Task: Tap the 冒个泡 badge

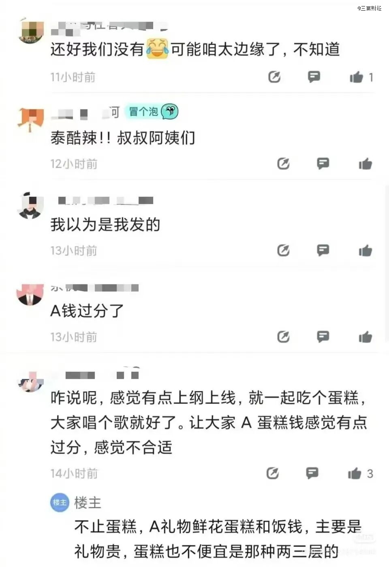Action: point(151,111)
